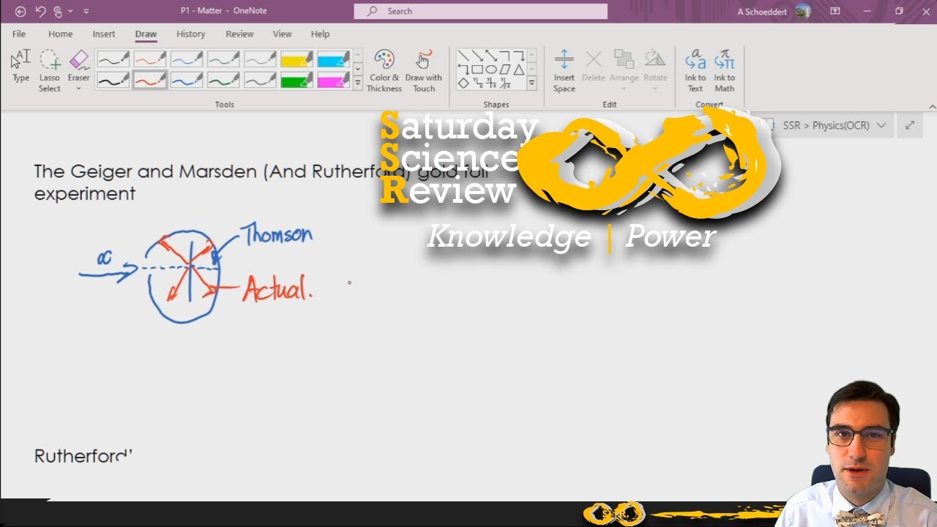Open Customize Quick Access Toolbar dropdown
937x527 pixels.
click(86, 11)
